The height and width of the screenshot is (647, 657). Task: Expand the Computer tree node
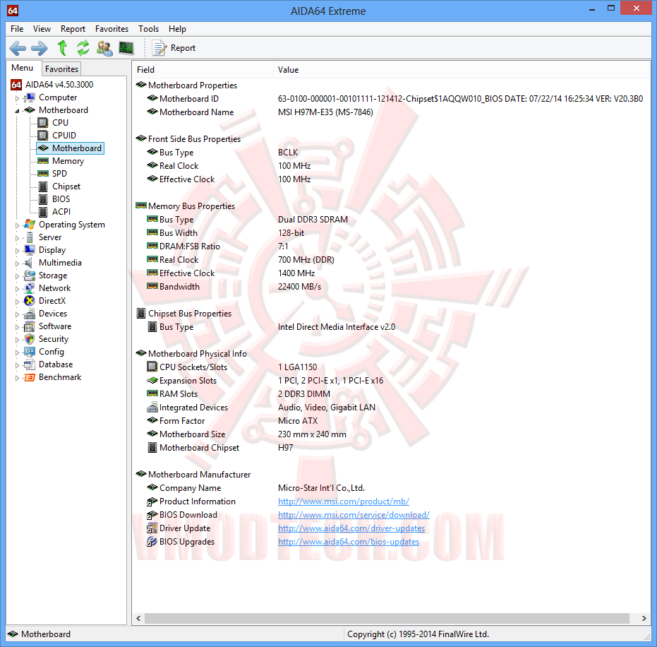click(x=17, y=98)
